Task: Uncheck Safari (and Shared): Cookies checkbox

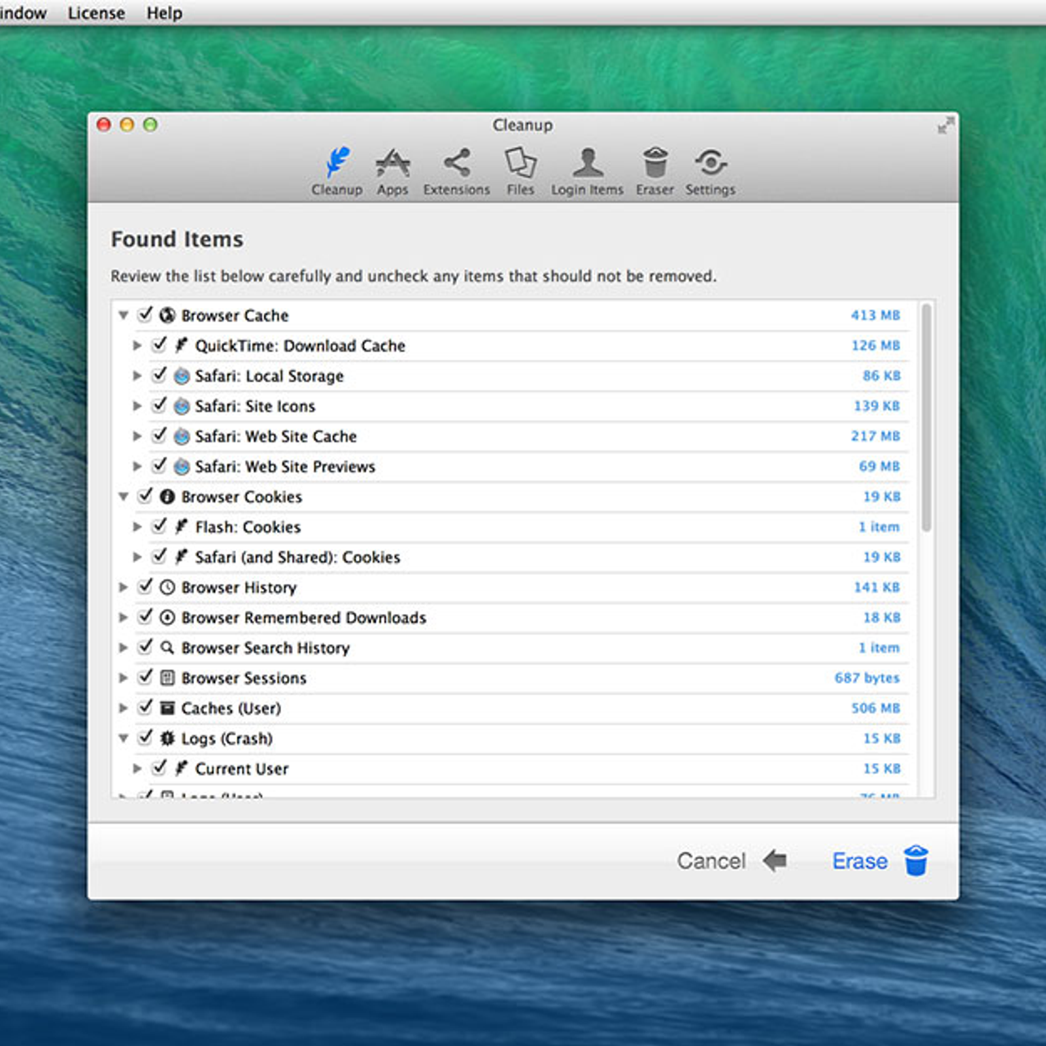Action: (x=160, y=556)
